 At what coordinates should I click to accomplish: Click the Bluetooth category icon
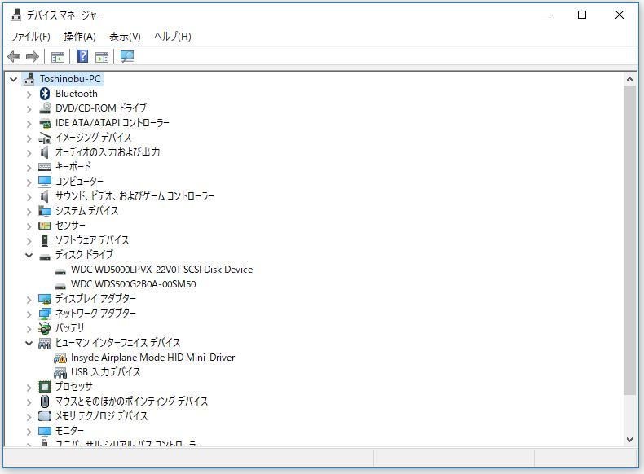pyautogui.click(x=45, y=94)
